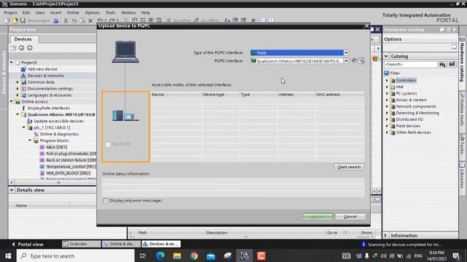Open the PG/PC interface dropdown
467x262 pixels.
[346, 61]
